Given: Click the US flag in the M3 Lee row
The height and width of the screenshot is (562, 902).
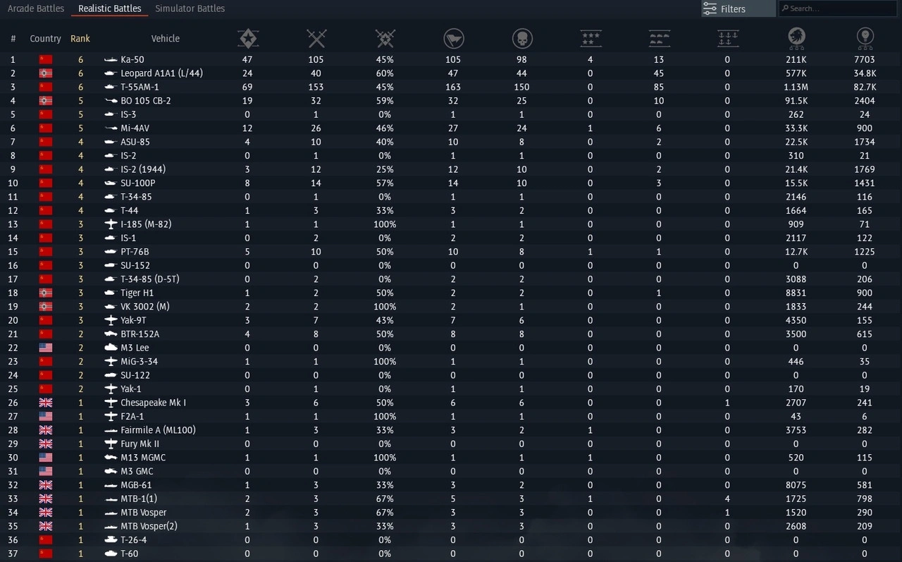Looking at the screenshot, I should [46, 348].
